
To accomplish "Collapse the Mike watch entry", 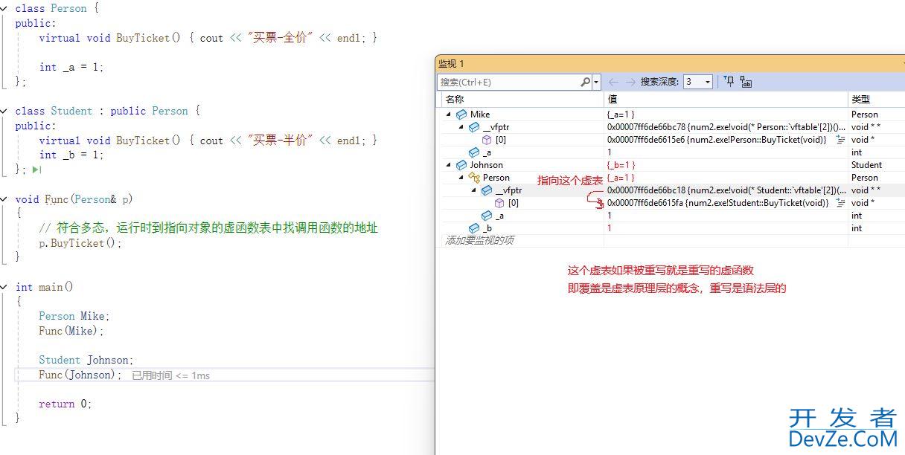I will pos(448,114).
